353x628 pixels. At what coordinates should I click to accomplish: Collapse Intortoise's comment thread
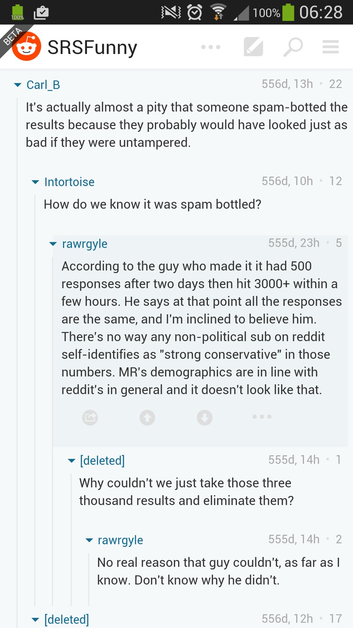pyautogui.click(x=35, y=182)
